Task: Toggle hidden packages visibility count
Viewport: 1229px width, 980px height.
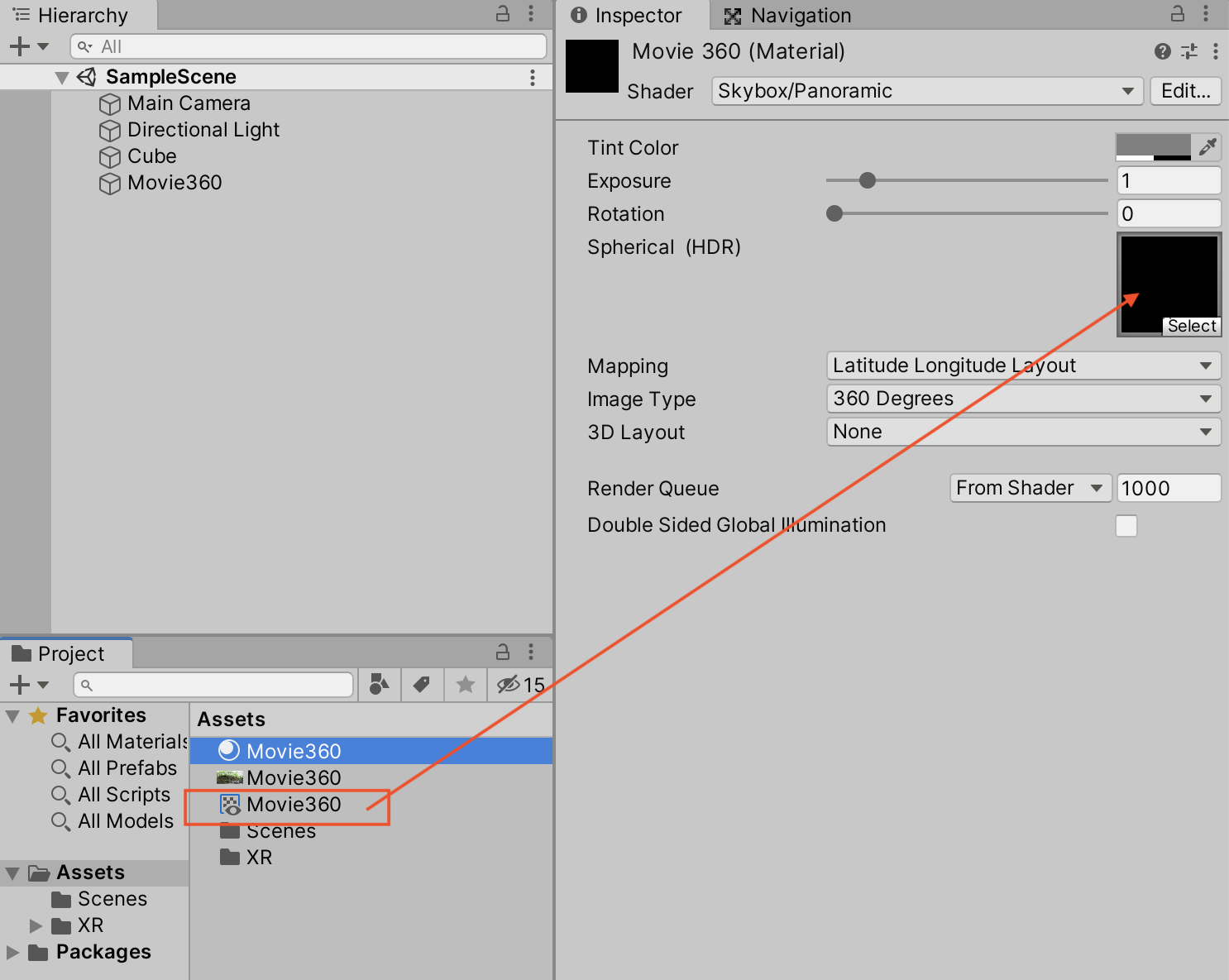Action: [x=520, y=685]
